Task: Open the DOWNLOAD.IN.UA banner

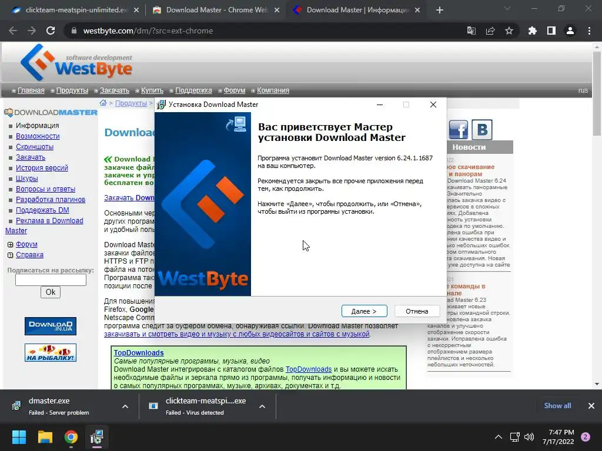Action: pos(51,326)
